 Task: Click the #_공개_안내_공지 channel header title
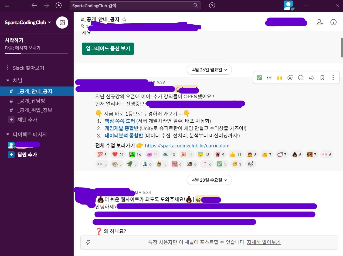coord(100,20)
